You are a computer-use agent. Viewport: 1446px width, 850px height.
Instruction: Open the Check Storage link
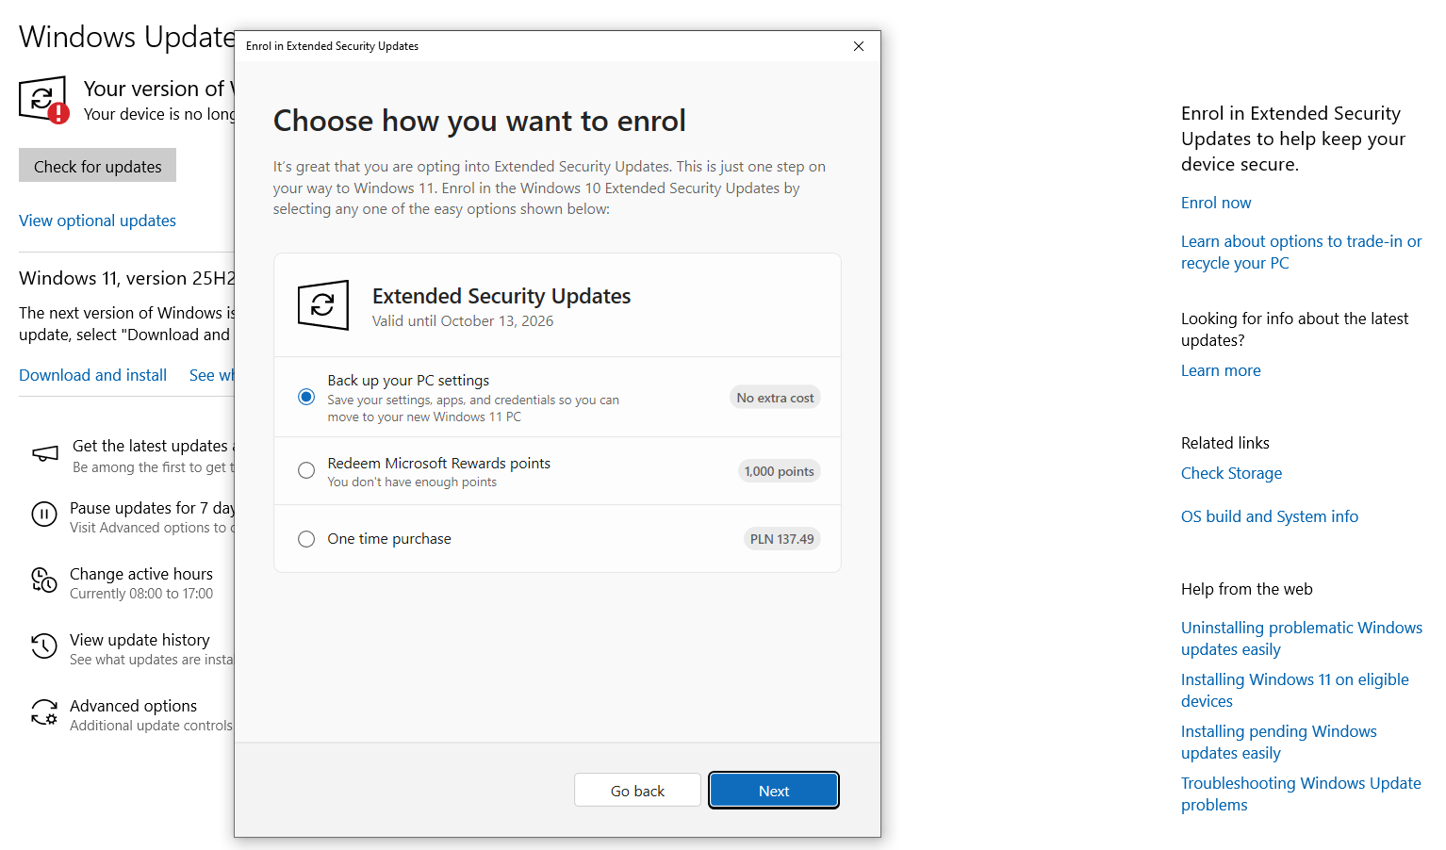point(1231,472)
